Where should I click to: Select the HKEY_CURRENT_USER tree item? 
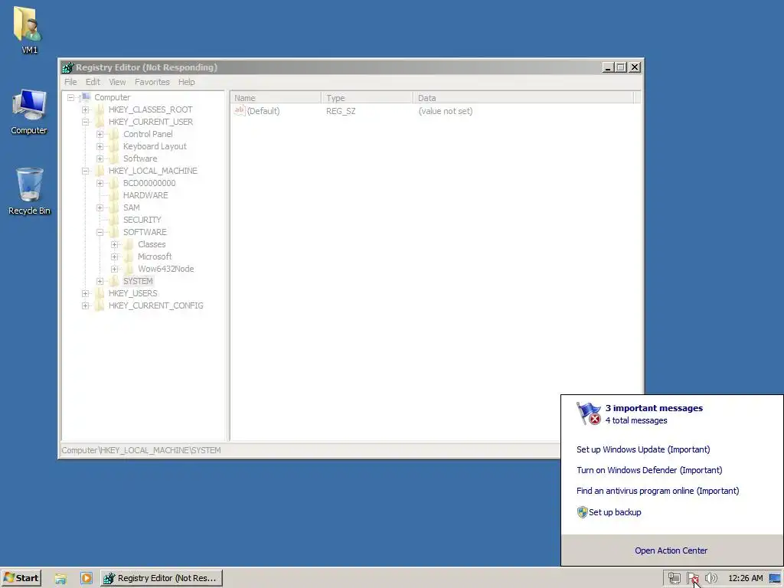(x=151, y=122)
